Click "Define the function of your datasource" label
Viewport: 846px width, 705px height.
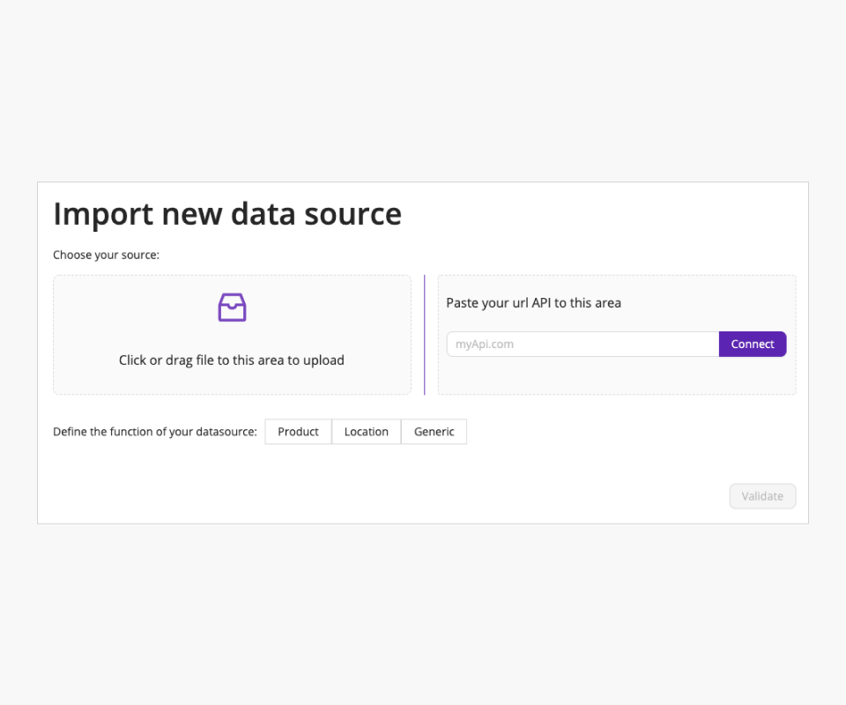(x=155, y=432)
